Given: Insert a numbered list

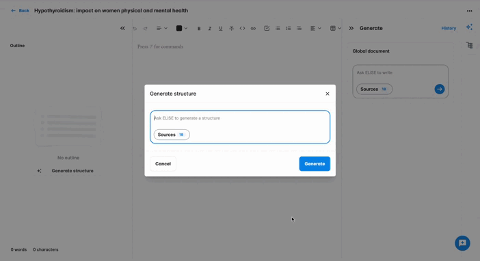Looking at the screenshot, I should pos(289,29).
